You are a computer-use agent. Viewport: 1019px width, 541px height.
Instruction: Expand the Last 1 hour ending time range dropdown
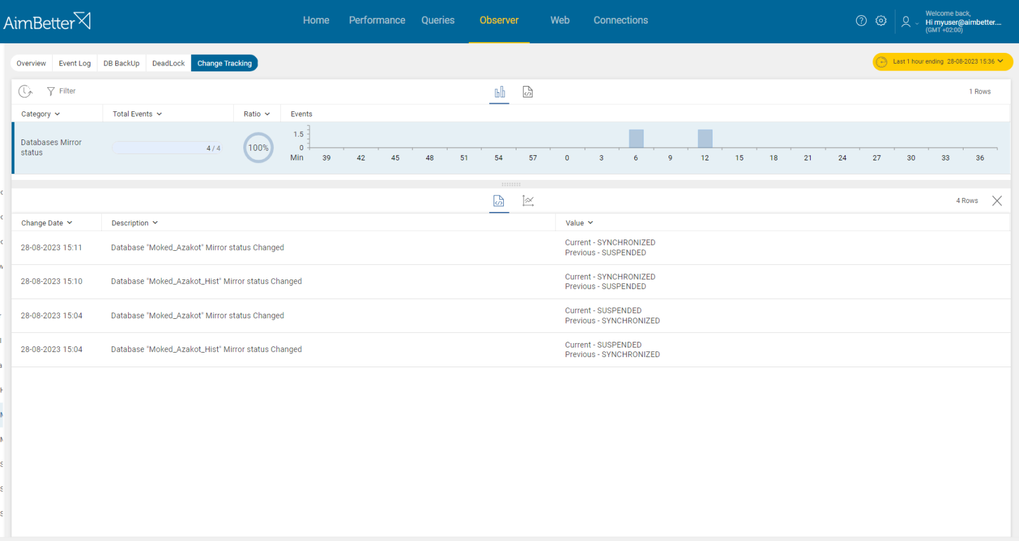coord(943,62)
